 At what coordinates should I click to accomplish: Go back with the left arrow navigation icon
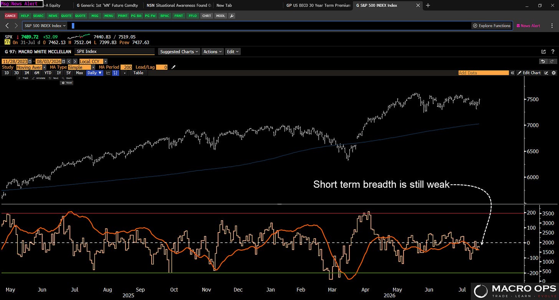point(7,26)
